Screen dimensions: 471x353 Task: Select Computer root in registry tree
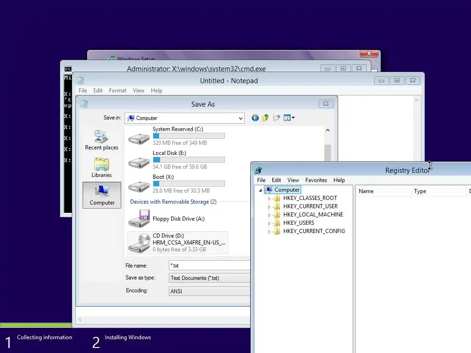pyautogui.click(x=287, y=190)
